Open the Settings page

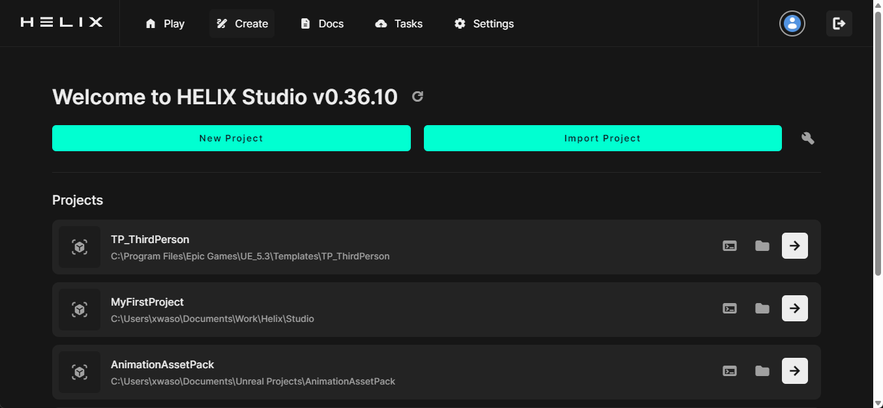pos(484,23)
